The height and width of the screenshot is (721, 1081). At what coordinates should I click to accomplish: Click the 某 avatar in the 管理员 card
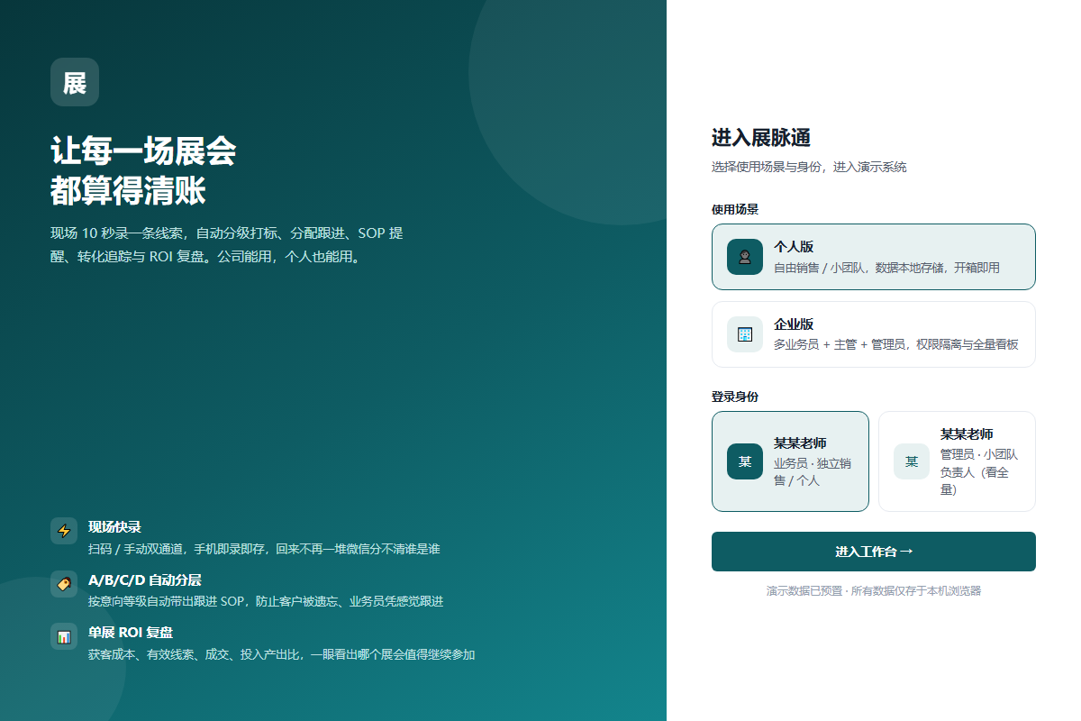(912, 461)
